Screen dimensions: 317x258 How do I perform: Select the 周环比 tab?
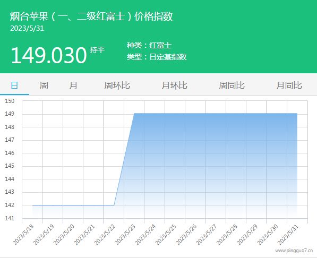coord(117,85)
